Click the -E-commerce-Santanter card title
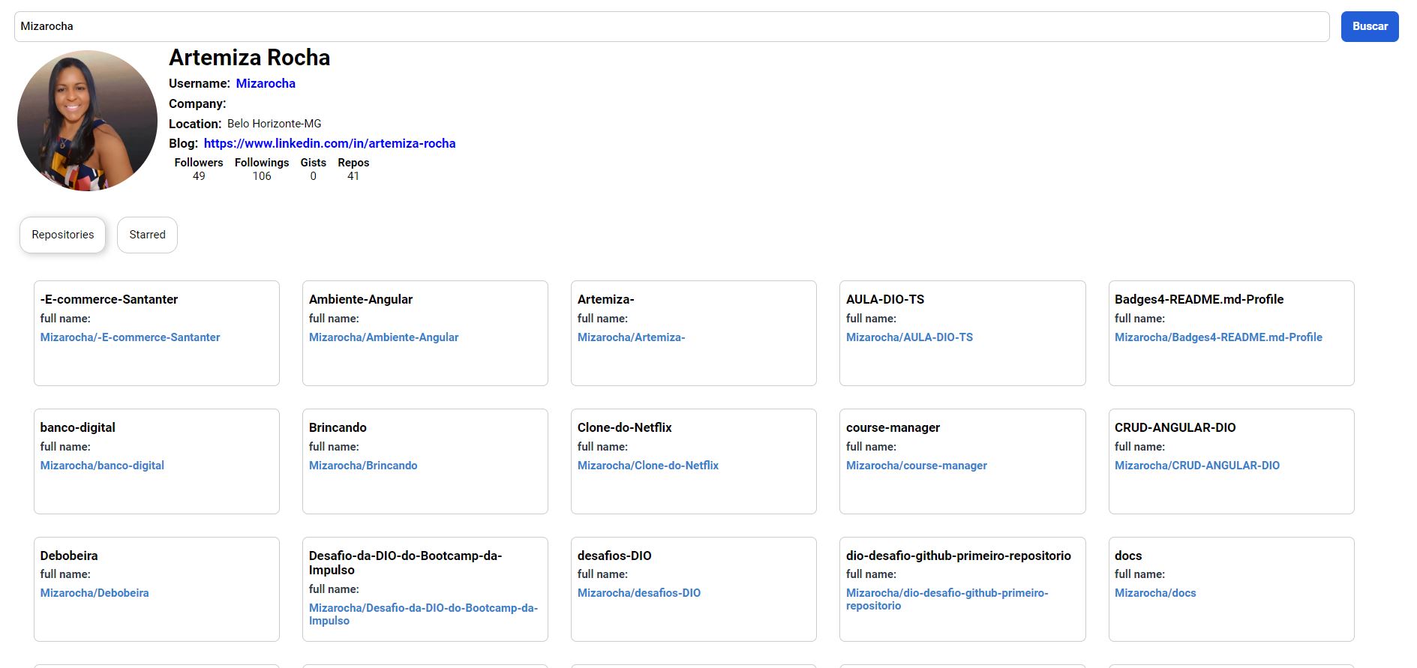The width and height of the screenshot is (1417, 668). click(x=109, y=299)
